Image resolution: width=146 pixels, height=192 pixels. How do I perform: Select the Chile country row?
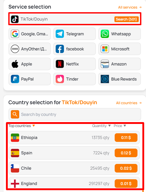(74, 168)
